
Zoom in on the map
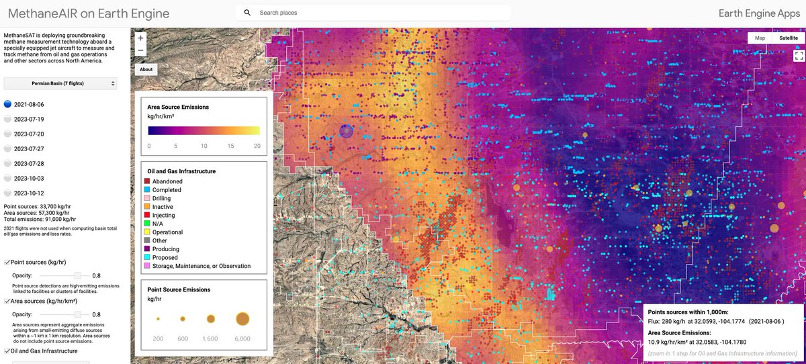pyautogui.click(x=140, y=38)
